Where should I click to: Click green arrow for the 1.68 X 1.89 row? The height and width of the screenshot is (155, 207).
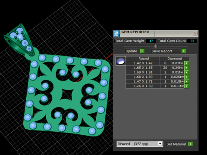point(187,77)
